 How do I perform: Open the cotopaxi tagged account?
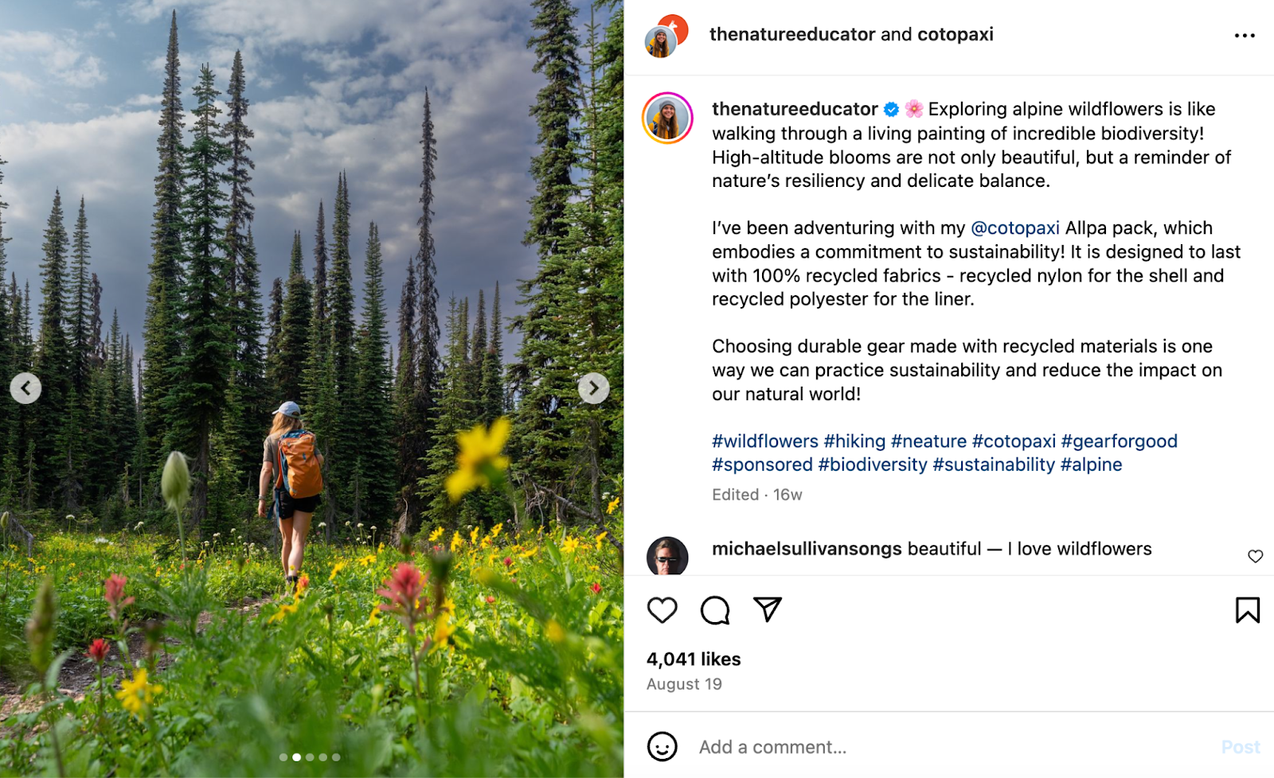pyautogui.click(x=955, y=34)
